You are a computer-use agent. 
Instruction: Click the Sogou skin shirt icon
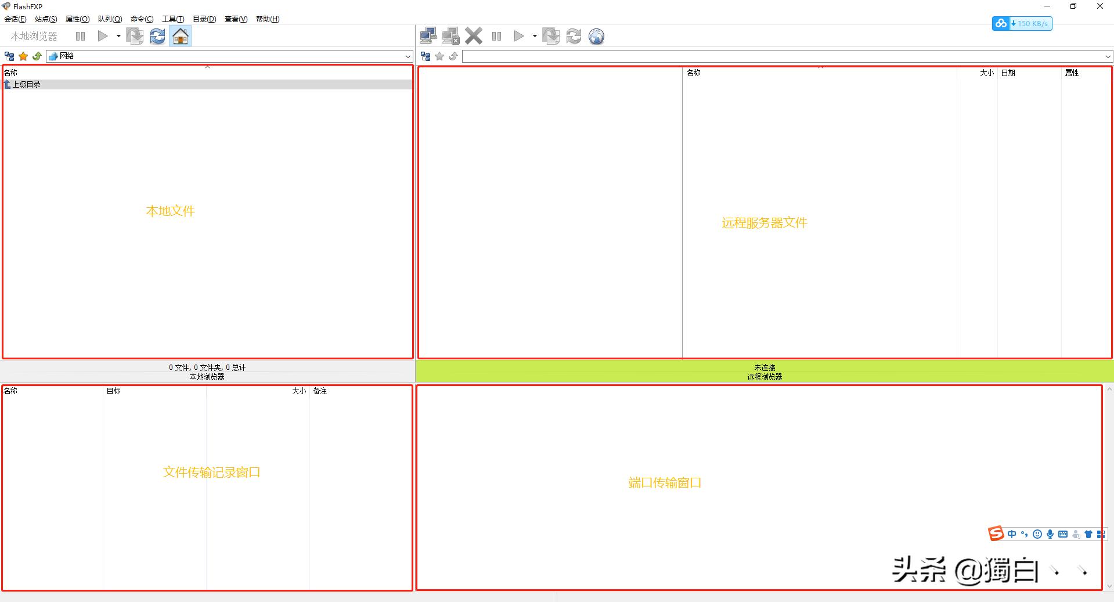pos(1088,534)
